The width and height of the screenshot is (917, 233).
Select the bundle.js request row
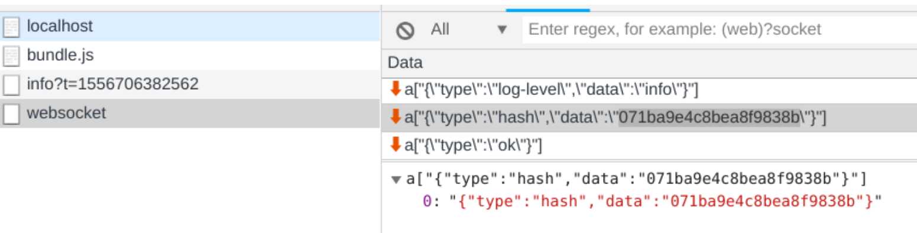coord(190,55)
